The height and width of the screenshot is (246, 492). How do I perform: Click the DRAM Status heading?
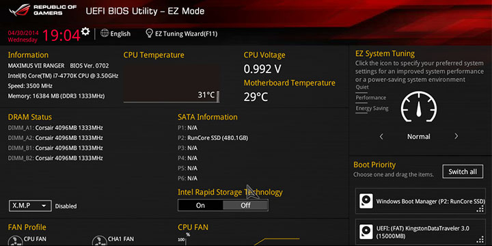tap(30, 117)
